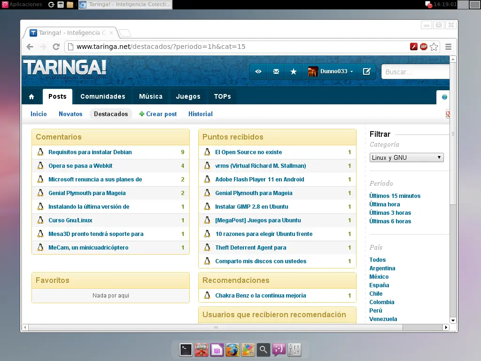
Task: Go to home via house icon
Action: pos(31,97)
